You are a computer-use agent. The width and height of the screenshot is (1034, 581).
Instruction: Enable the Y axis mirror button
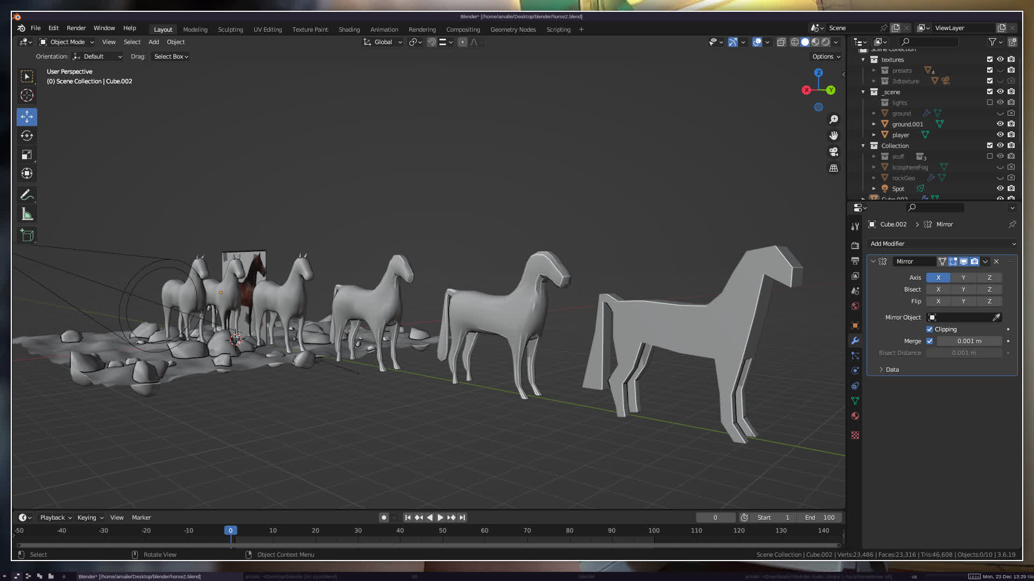pyautogui.click(x=963, y=278)
